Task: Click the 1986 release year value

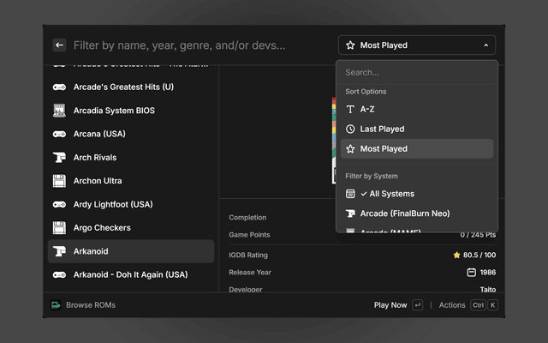Action: (x=487, y=273)
